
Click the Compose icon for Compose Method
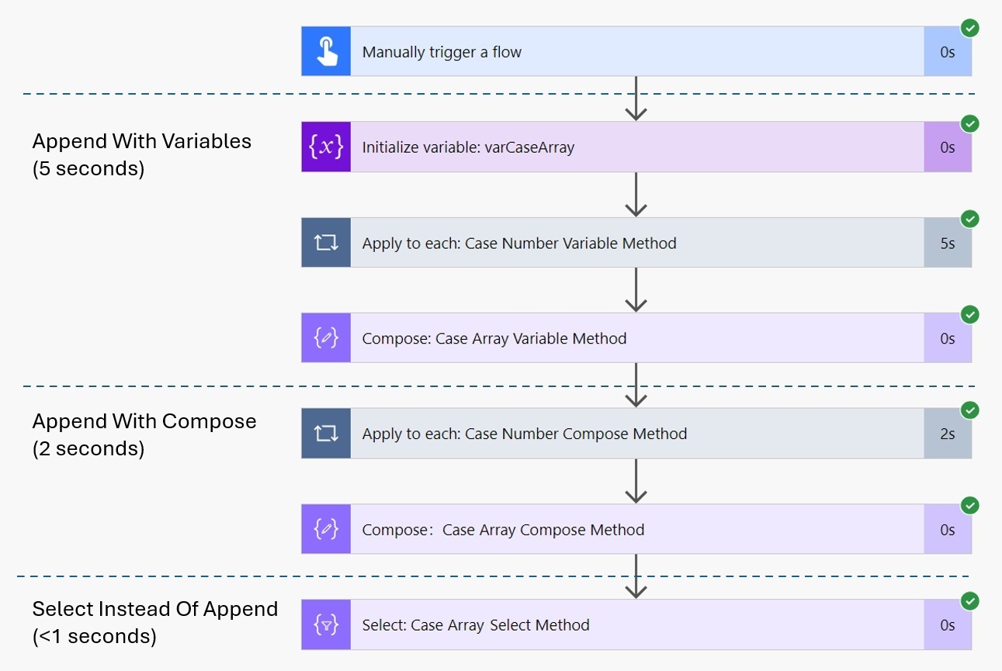point(326,529)
